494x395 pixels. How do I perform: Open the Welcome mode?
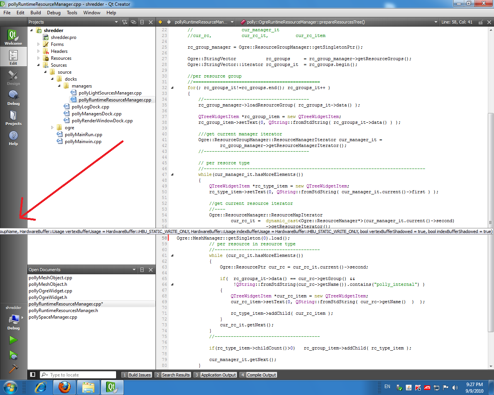[13, 37]
